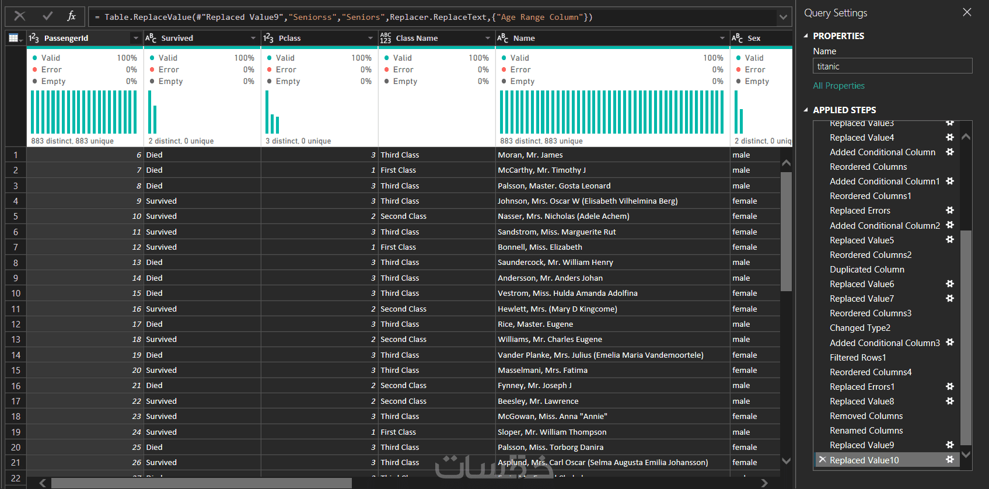Select the Replaced Value9 step
Viewport: 989px width, 489px height.
pos(862,445)
